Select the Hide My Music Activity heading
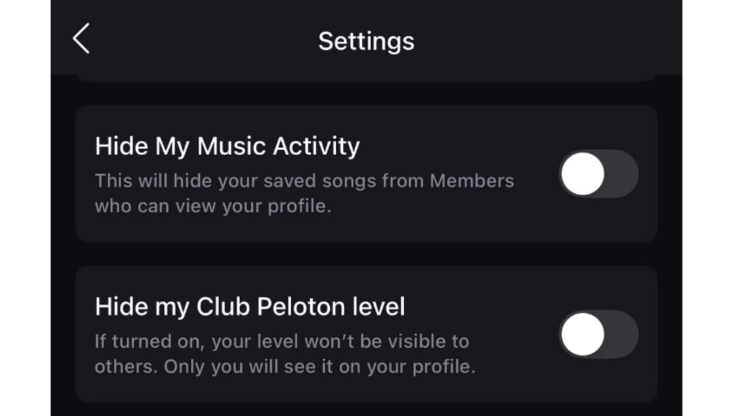This screenshot has width=740, height=416. click(227, 147)
